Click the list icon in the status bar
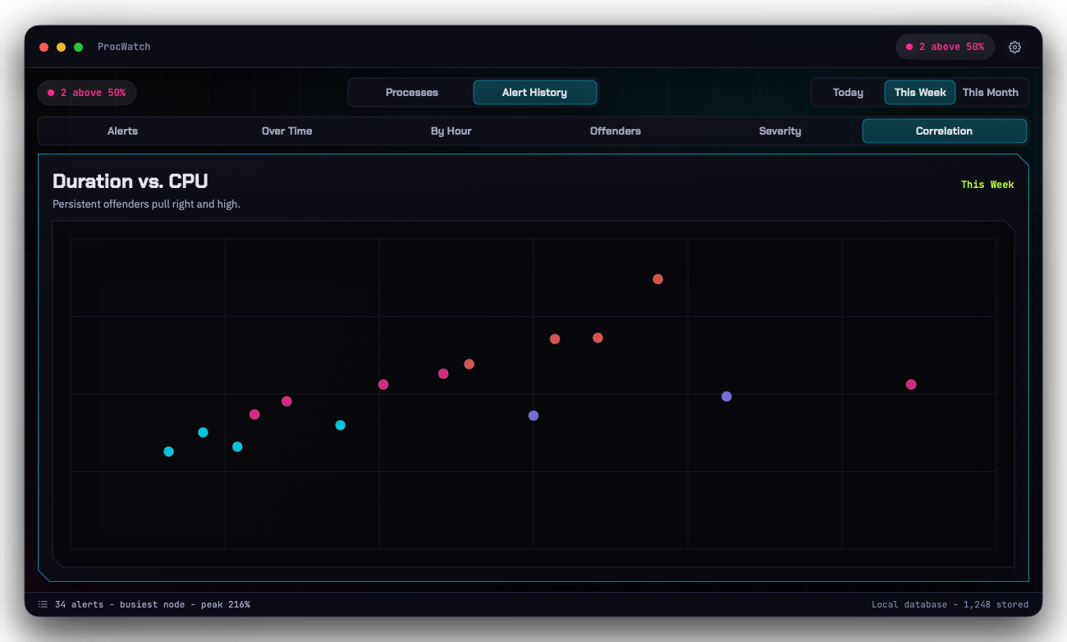1067x642 pixels. (x=43, y=604)
